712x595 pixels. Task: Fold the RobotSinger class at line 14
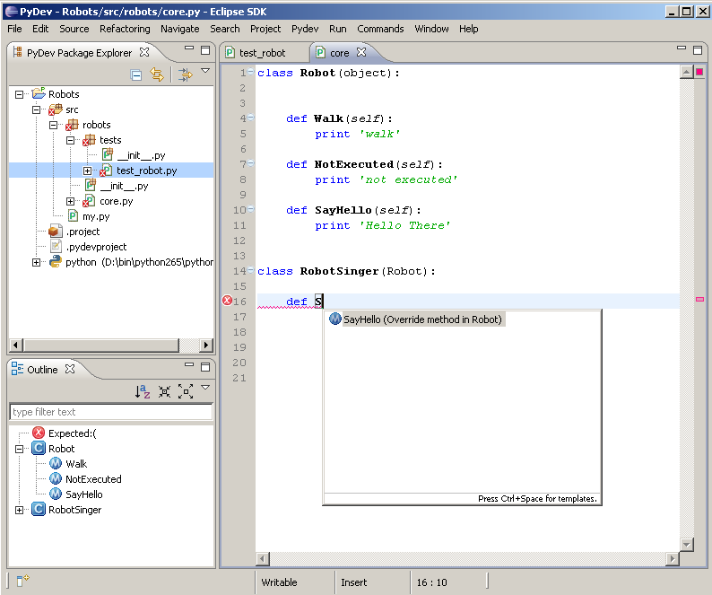coord(251,270)
